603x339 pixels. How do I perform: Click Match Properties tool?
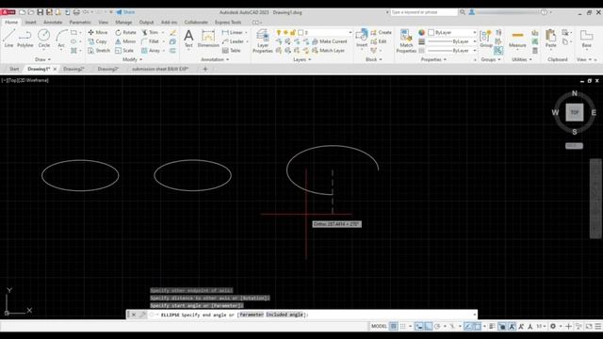point(406,40)
